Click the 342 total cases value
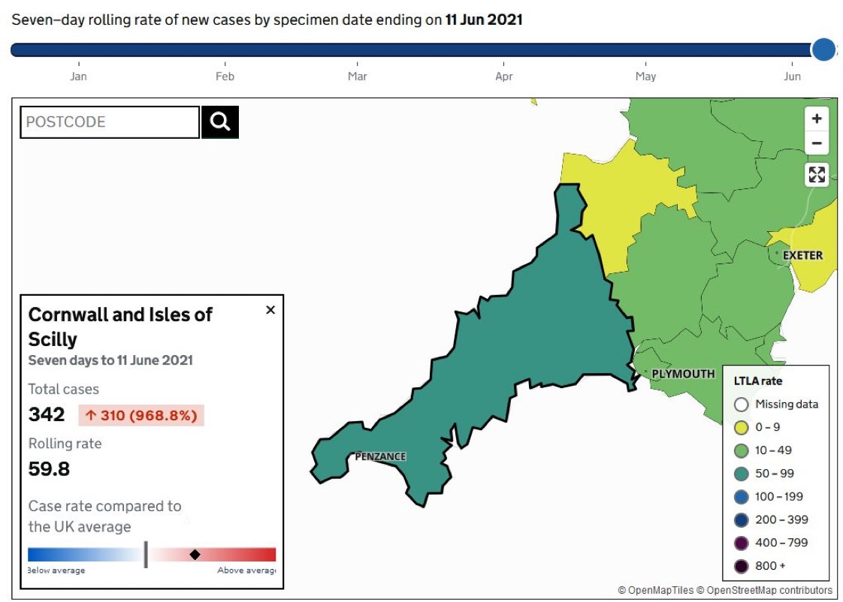843x602 pixels. (47, 414)
